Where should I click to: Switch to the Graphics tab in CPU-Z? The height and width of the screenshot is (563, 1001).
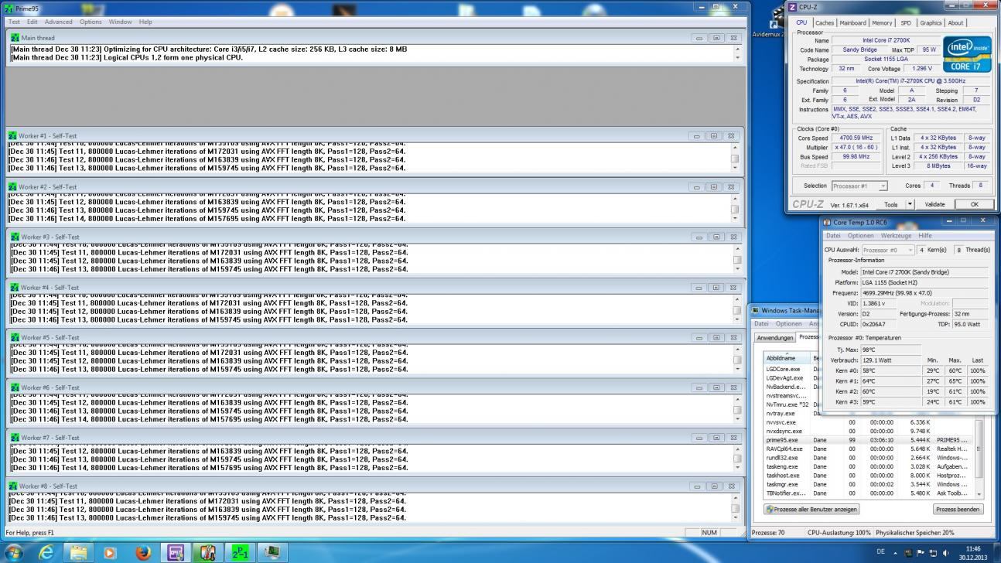(931, 23)
